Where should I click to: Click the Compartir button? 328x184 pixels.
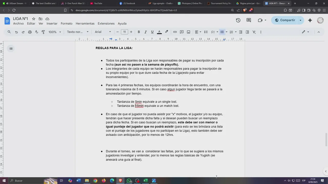284,20
